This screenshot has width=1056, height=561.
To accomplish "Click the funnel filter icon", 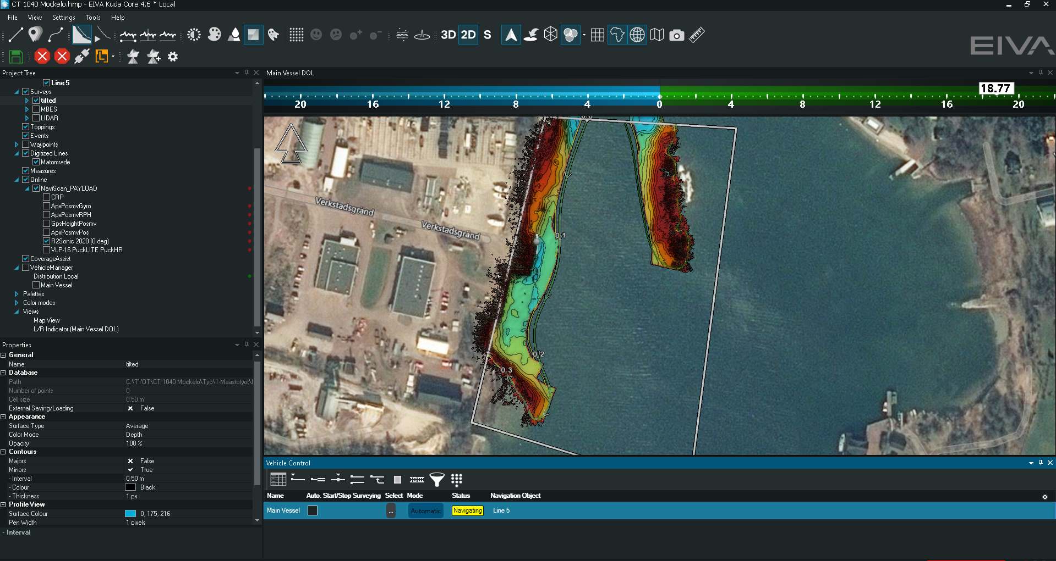I will click(x=437, y=480).
